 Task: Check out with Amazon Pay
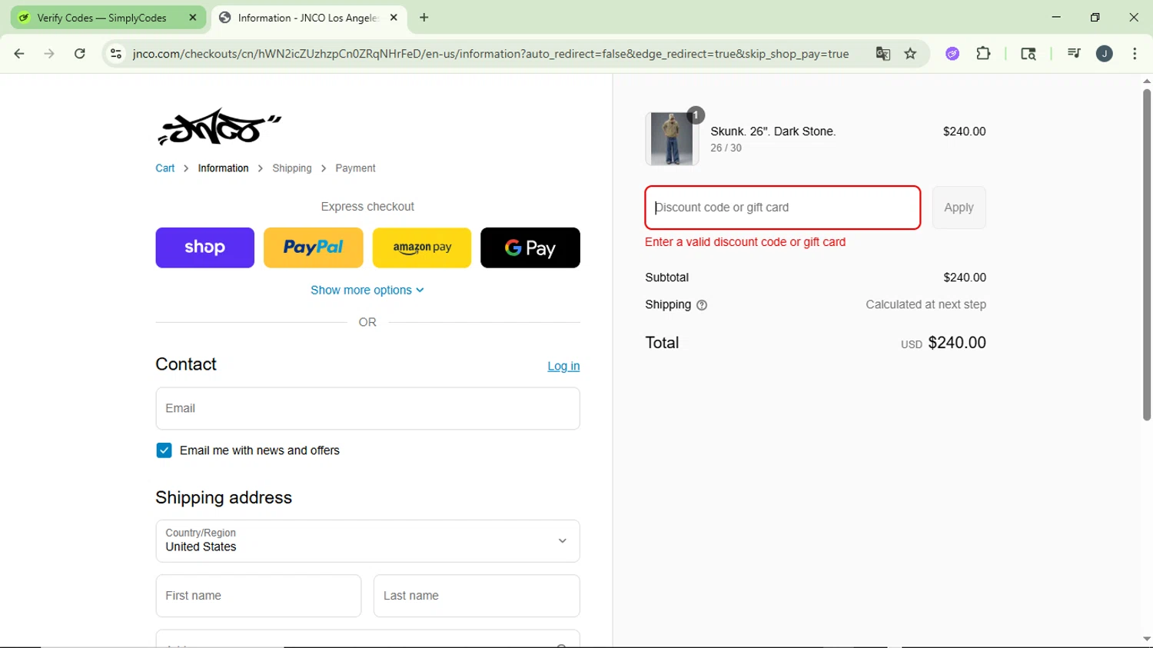(x=422, y=248)
